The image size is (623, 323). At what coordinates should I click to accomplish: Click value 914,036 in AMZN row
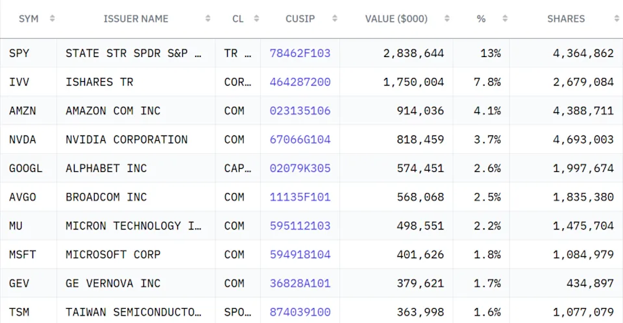click(421, 111)
